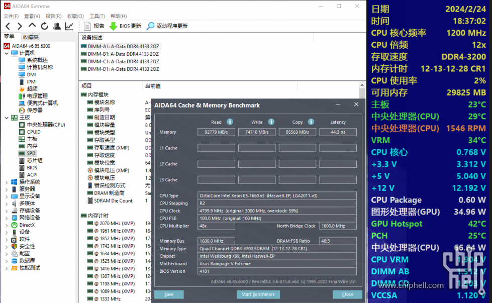Click the Memory Latency 44.3 ns field
The image size is (492, 303).
[338, 132]
